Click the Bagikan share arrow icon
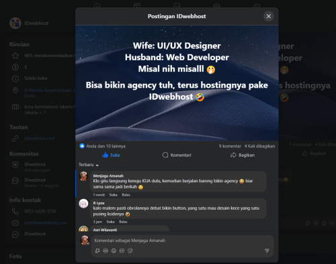 (233, 155)
